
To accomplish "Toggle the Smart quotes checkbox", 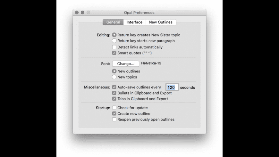I will pos(114,53).
